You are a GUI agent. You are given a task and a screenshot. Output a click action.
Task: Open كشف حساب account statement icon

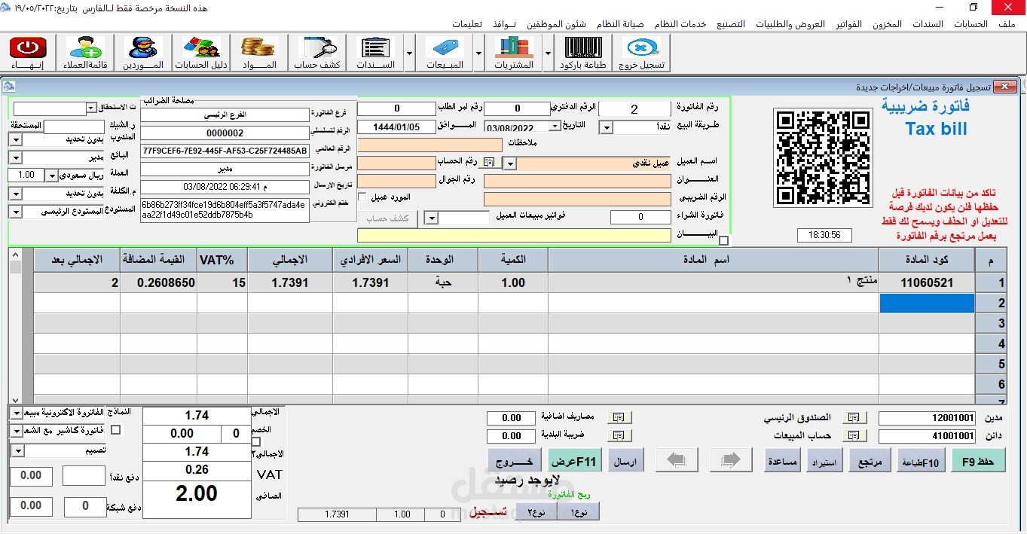(319, 49)
